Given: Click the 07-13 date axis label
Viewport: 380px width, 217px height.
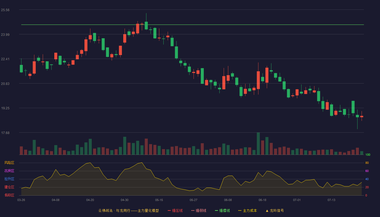Looking at the screenshot, I should coord(331,200).
